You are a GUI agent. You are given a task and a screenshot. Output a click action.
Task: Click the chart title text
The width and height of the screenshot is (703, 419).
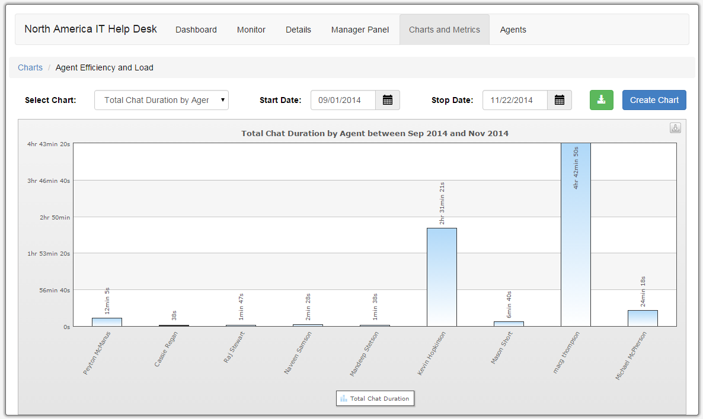375,133
